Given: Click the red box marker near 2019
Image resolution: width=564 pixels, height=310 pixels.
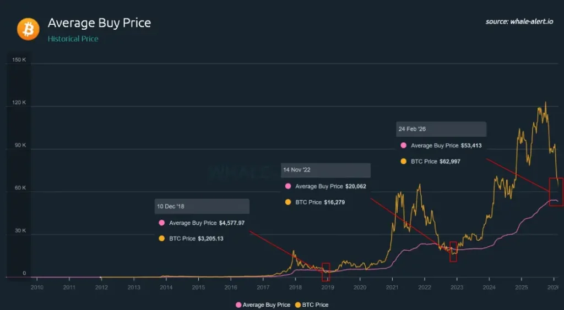Looking at the screenshot, I should tap(326, 272).
